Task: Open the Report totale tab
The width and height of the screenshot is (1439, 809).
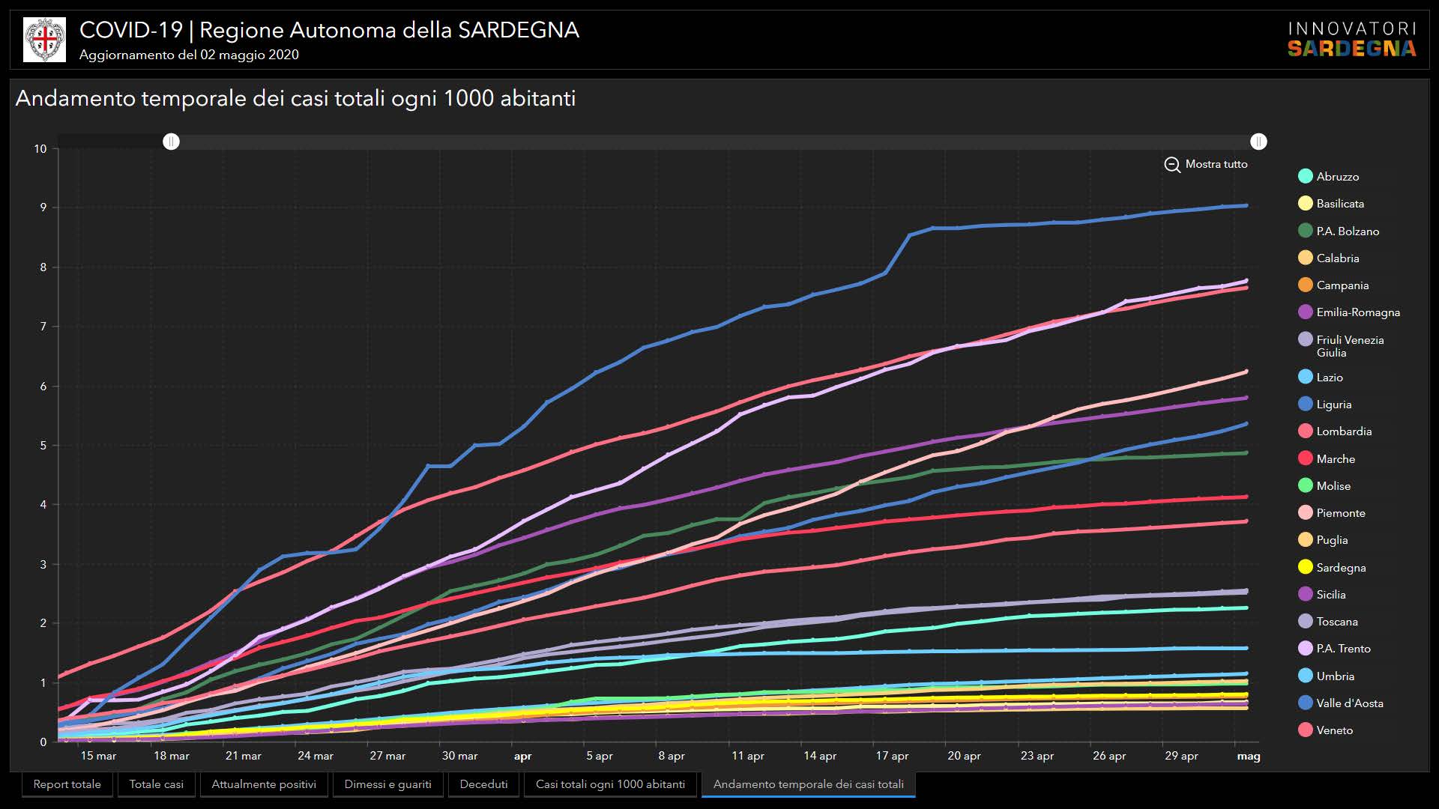Action: tap(67, 784)
